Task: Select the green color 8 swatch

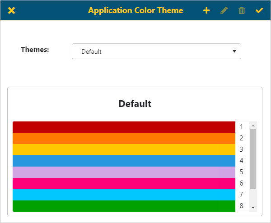Action: tap(124, 206)
